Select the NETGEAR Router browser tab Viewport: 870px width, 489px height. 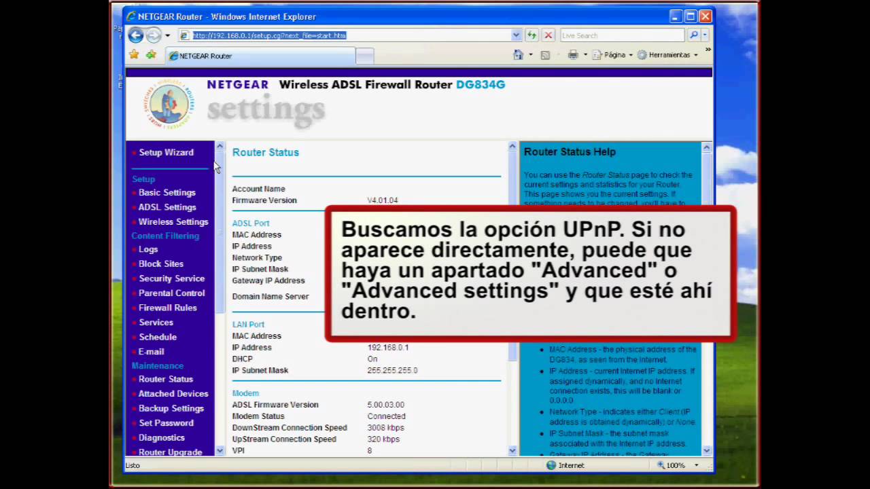pyautogui.click(x=260, y=56)
